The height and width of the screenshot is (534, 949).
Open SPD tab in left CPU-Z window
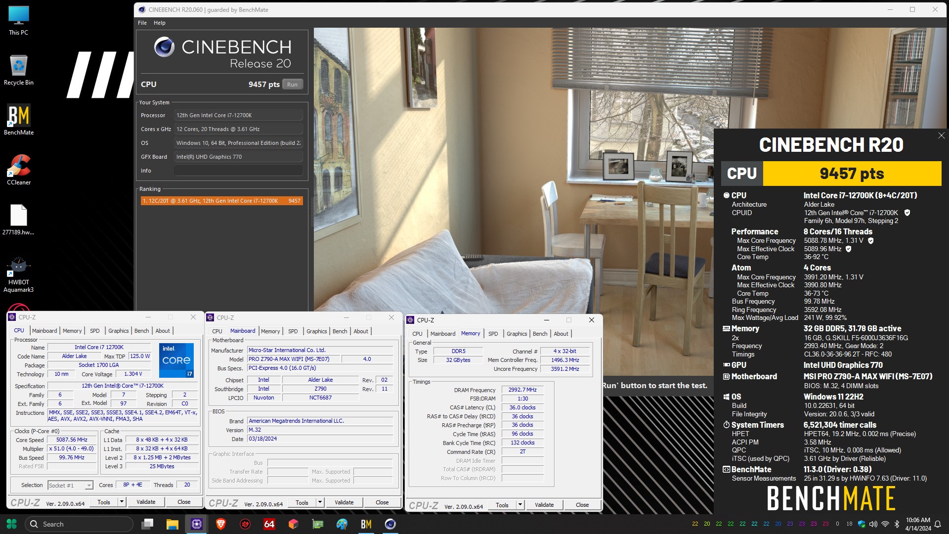click(95, 331)
